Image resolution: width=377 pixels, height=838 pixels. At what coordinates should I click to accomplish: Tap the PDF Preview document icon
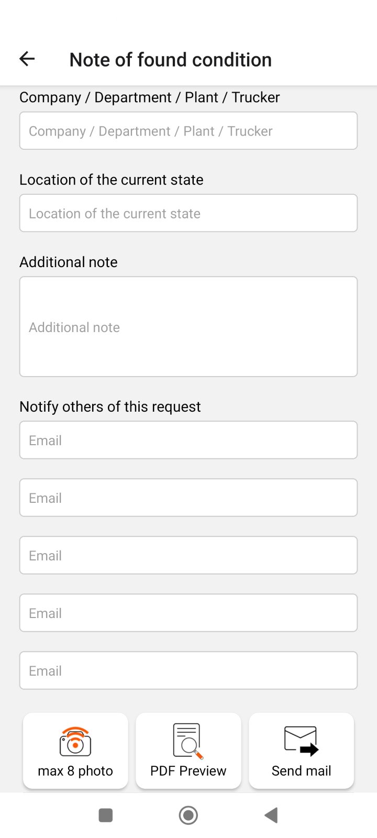[x=187, y=741]
